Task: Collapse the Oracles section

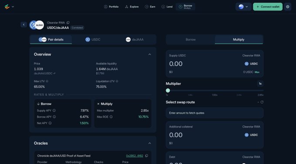Action: tap(149, 143)
